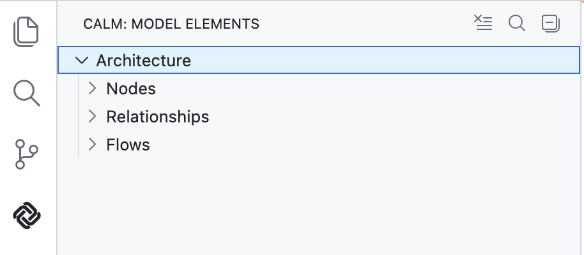Click the magnifier icon in Model Elements header
The width and height of the screenshot is (584, 255).
pos(517,24)
